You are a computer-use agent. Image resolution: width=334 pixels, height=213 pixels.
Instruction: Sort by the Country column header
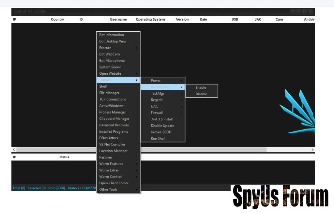[x=57, y=20]
